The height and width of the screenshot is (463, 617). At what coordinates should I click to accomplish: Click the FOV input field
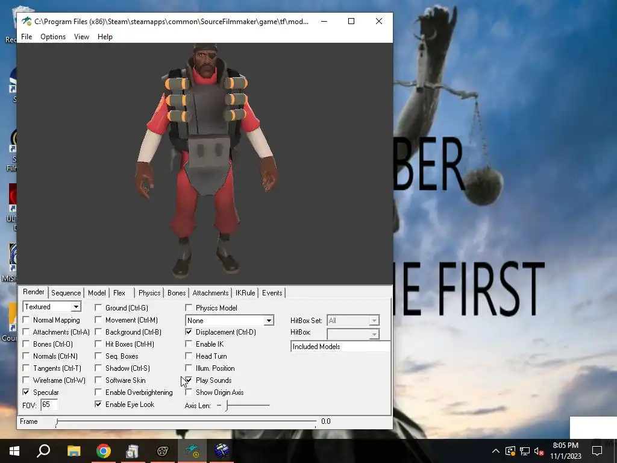tap(49, 405)
